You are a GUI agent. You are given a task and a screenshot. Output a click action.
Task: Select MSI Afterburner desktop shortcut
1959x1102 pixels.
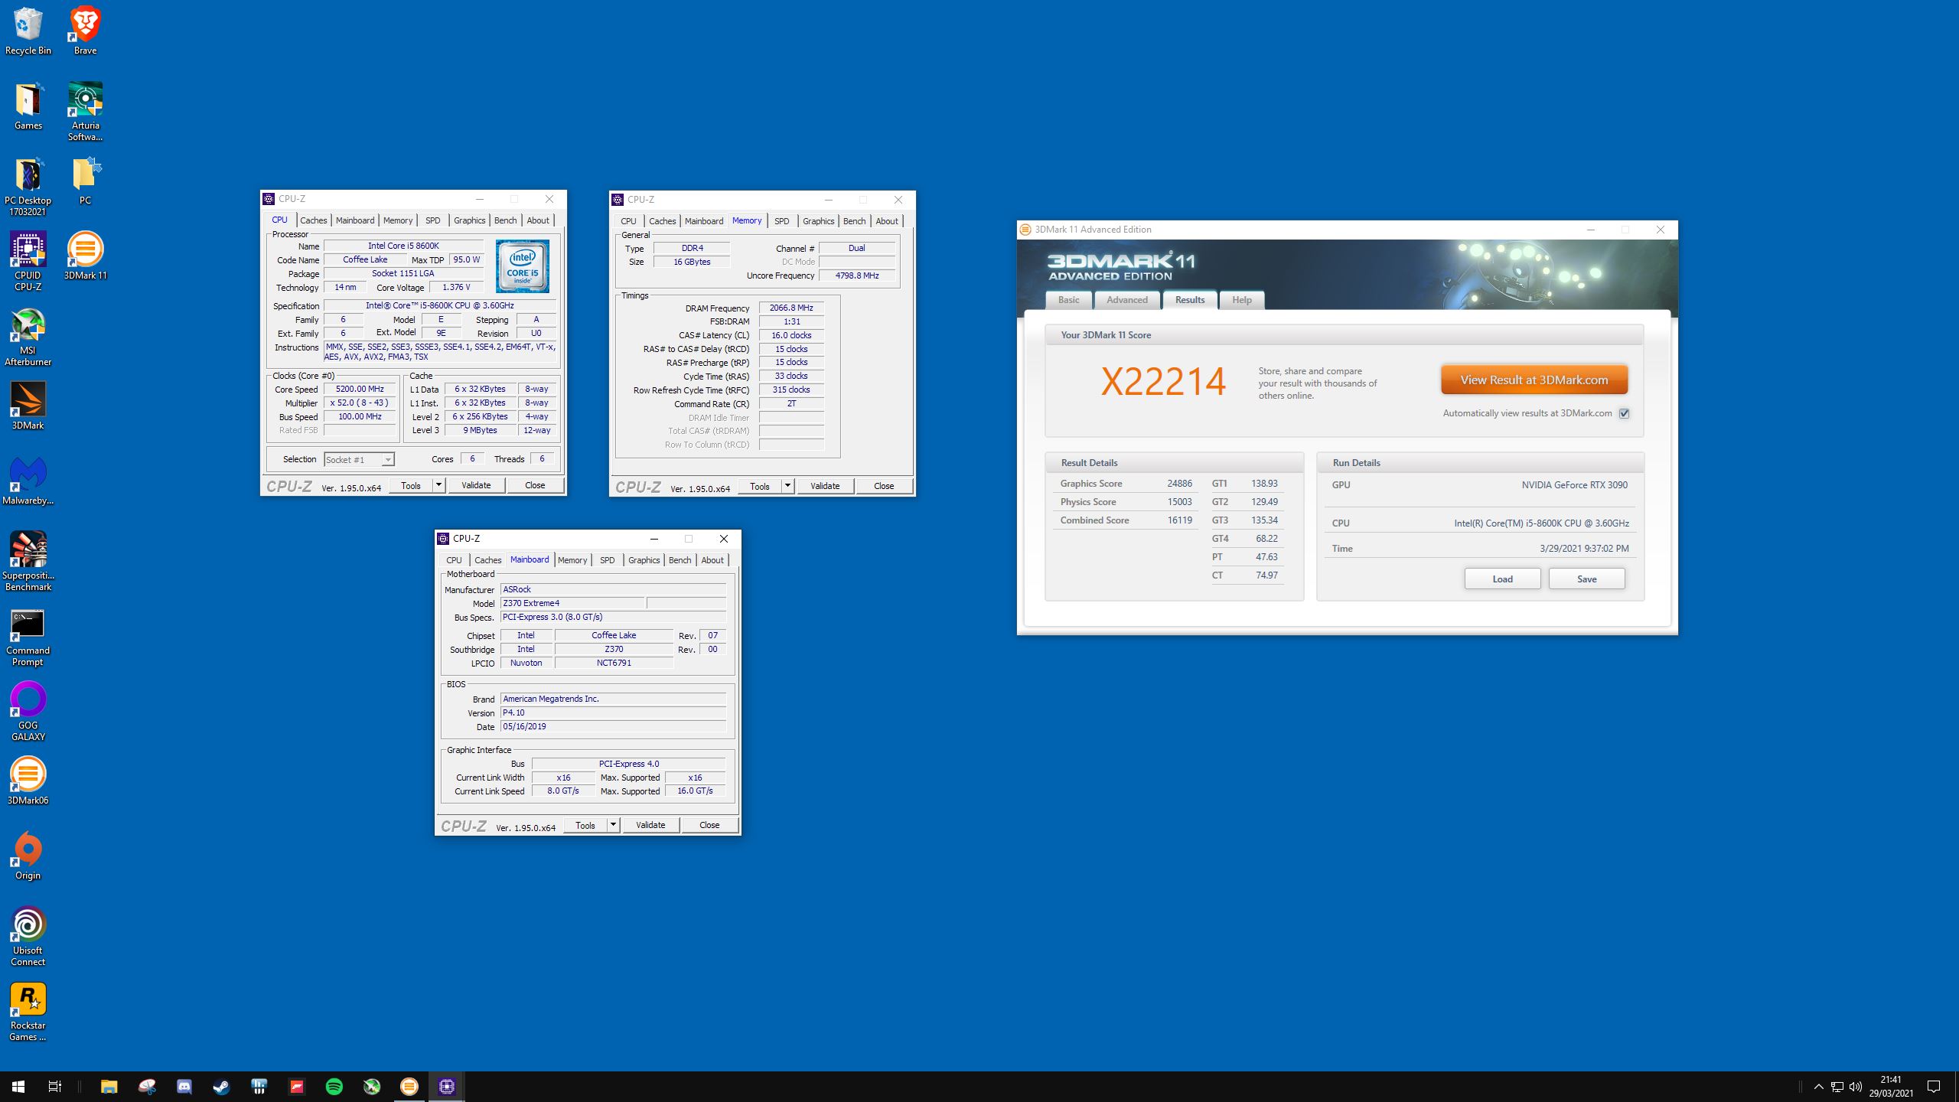[x=28, y=337]
